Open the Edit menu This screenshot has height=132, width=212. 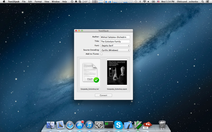(x=30, y=2)
